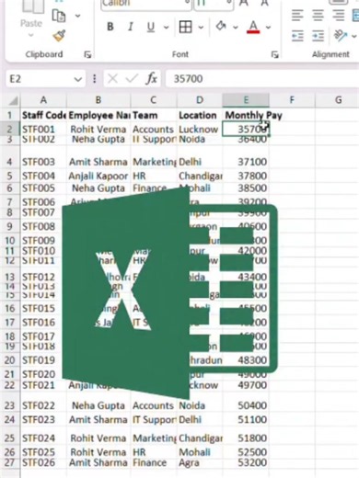Select column C header
Image resolution: width=359 pixels, height=478 pixels.
(x=154, y=100)
